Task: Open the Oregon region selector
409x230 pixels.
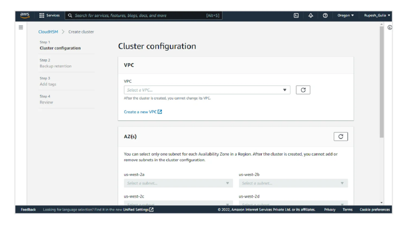Action: coord(345,15)
